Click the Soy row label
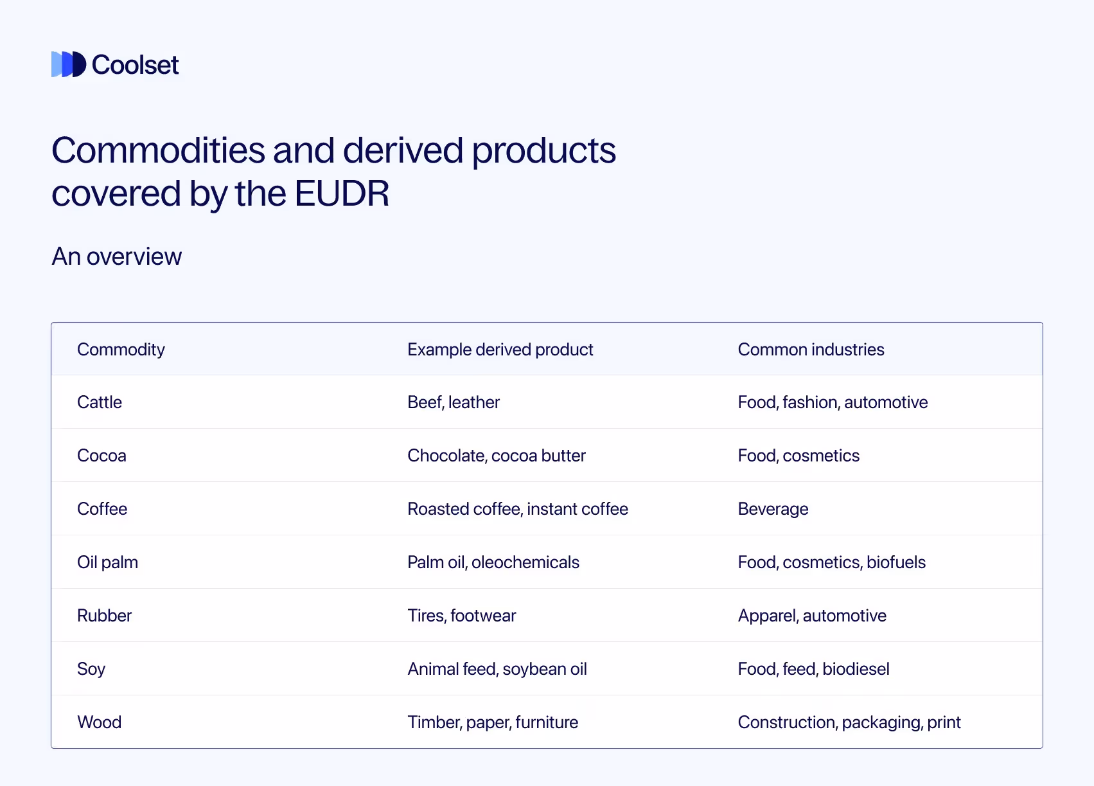The width and height of the screenshot is (1094, 786). click(91, 669)
